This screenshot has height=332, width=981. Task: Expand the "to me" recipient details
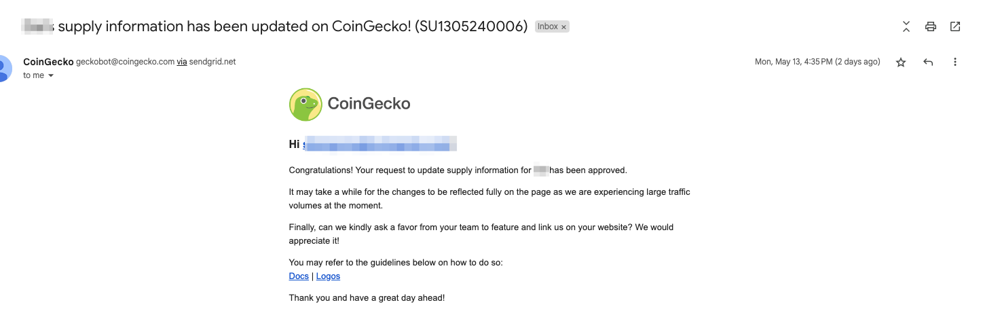pos(50,75)
